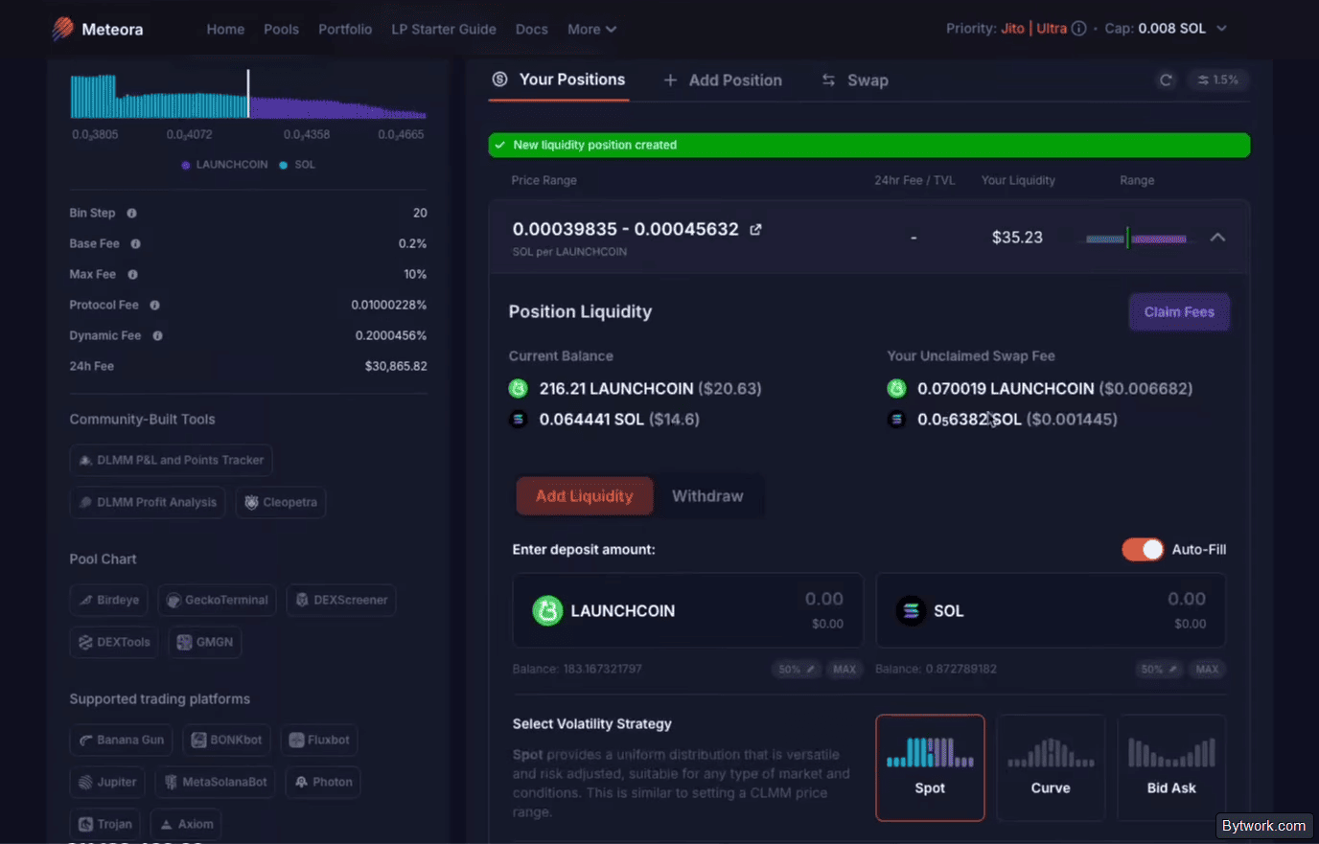1319x844 pixels.
Task: Open Trojan trading platform
Action: click(x=105, y=824)
